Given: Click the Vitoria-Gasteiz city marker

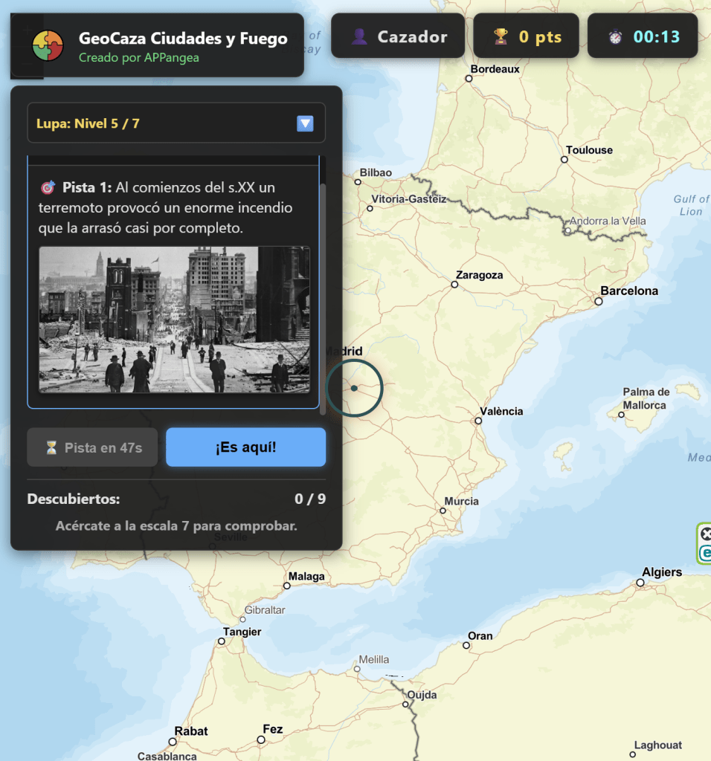Looking at the screenshot, I should [x=370, y=209].
